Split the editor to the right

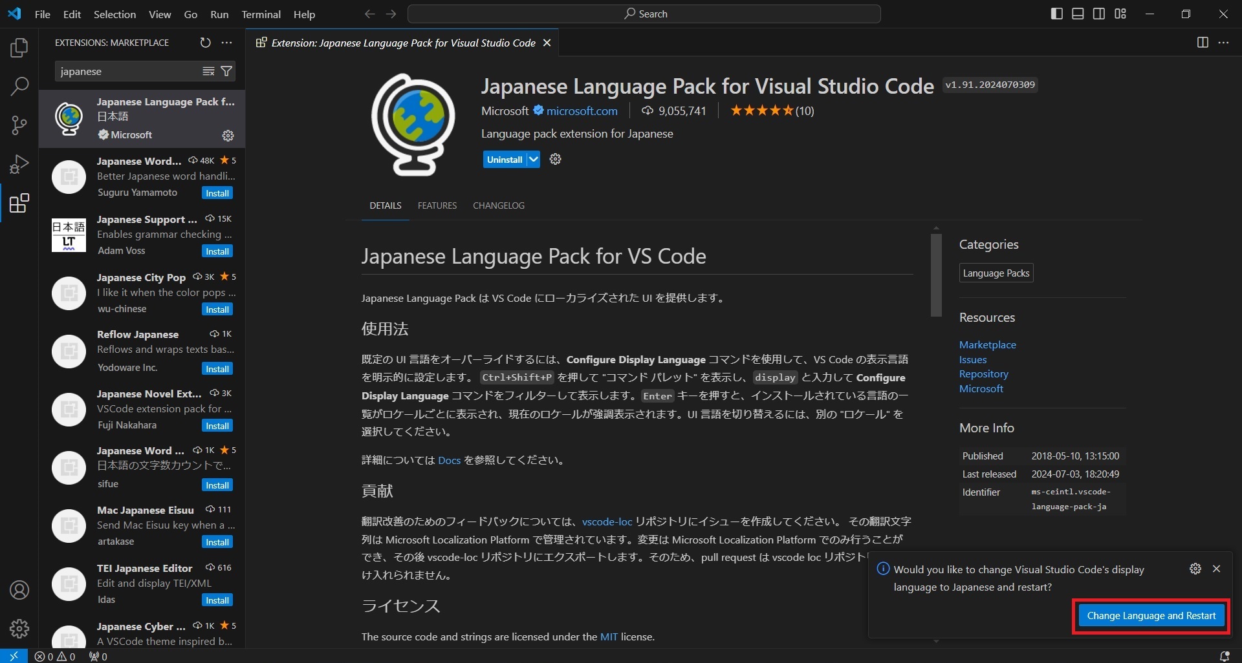pyautogui.click(x=1203, y=43)
